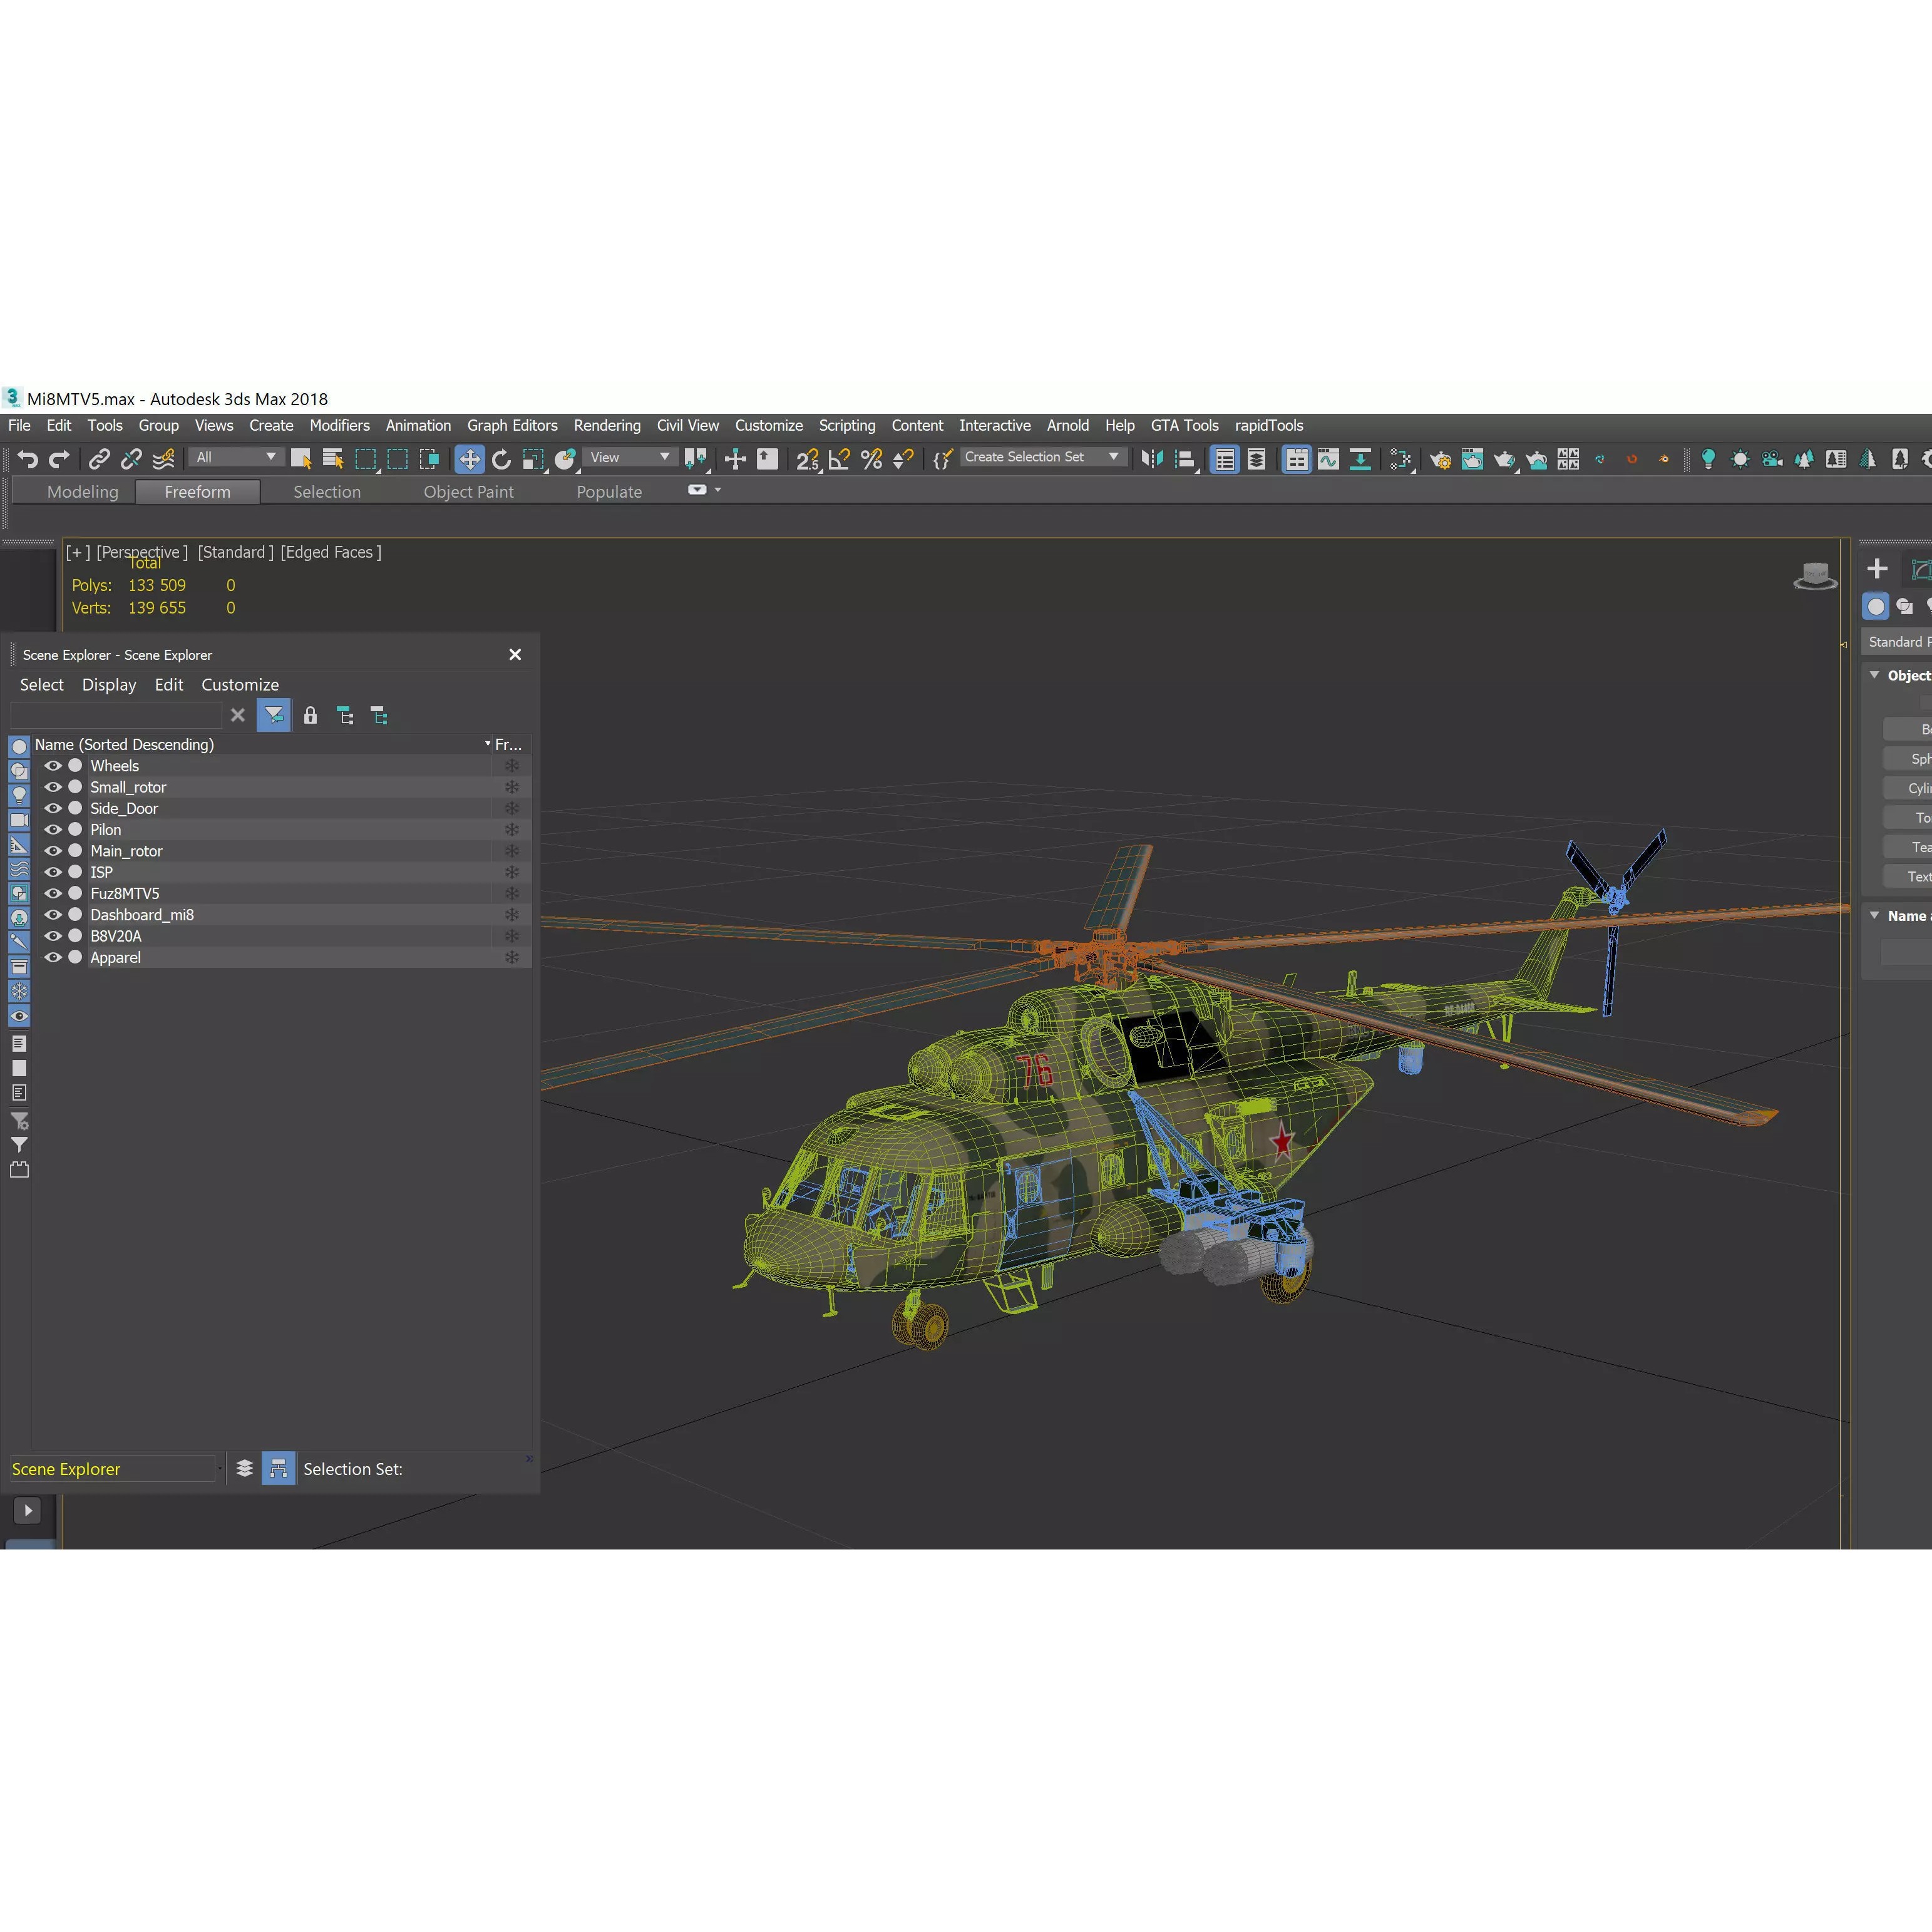
Task: Open the Rendering menu
Action: (607, 425)
